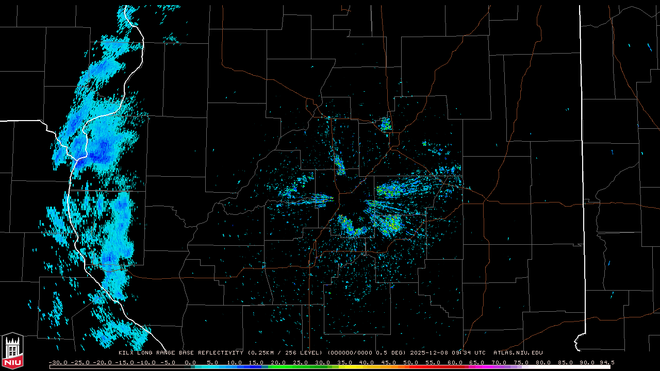Click the green echo cluster east of radar center
The width and height of the screenshot is (660, 371).
[392, 191]
